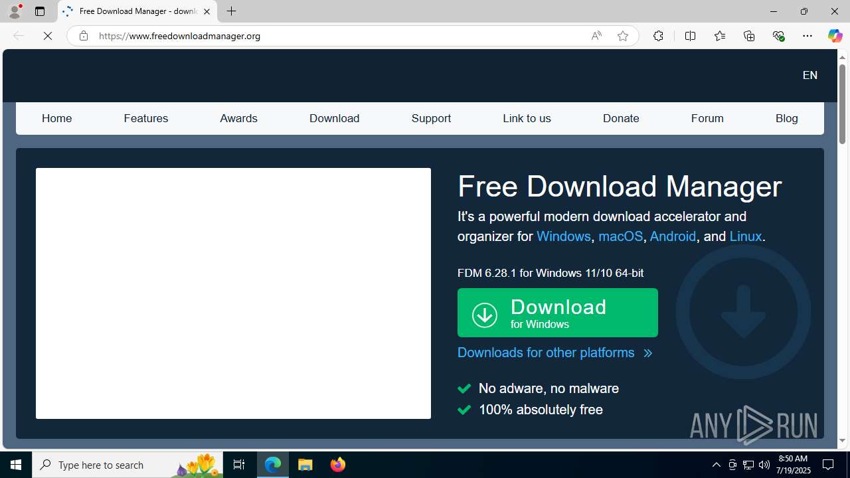Click the green Download for Windows button
Image resolution: width=850 pixels, height=478 pixels.
(x=557, y=313)
